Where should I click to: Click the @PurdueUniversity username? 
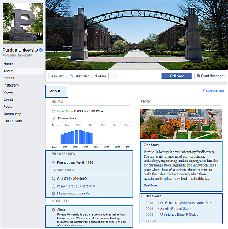(17, 55)
